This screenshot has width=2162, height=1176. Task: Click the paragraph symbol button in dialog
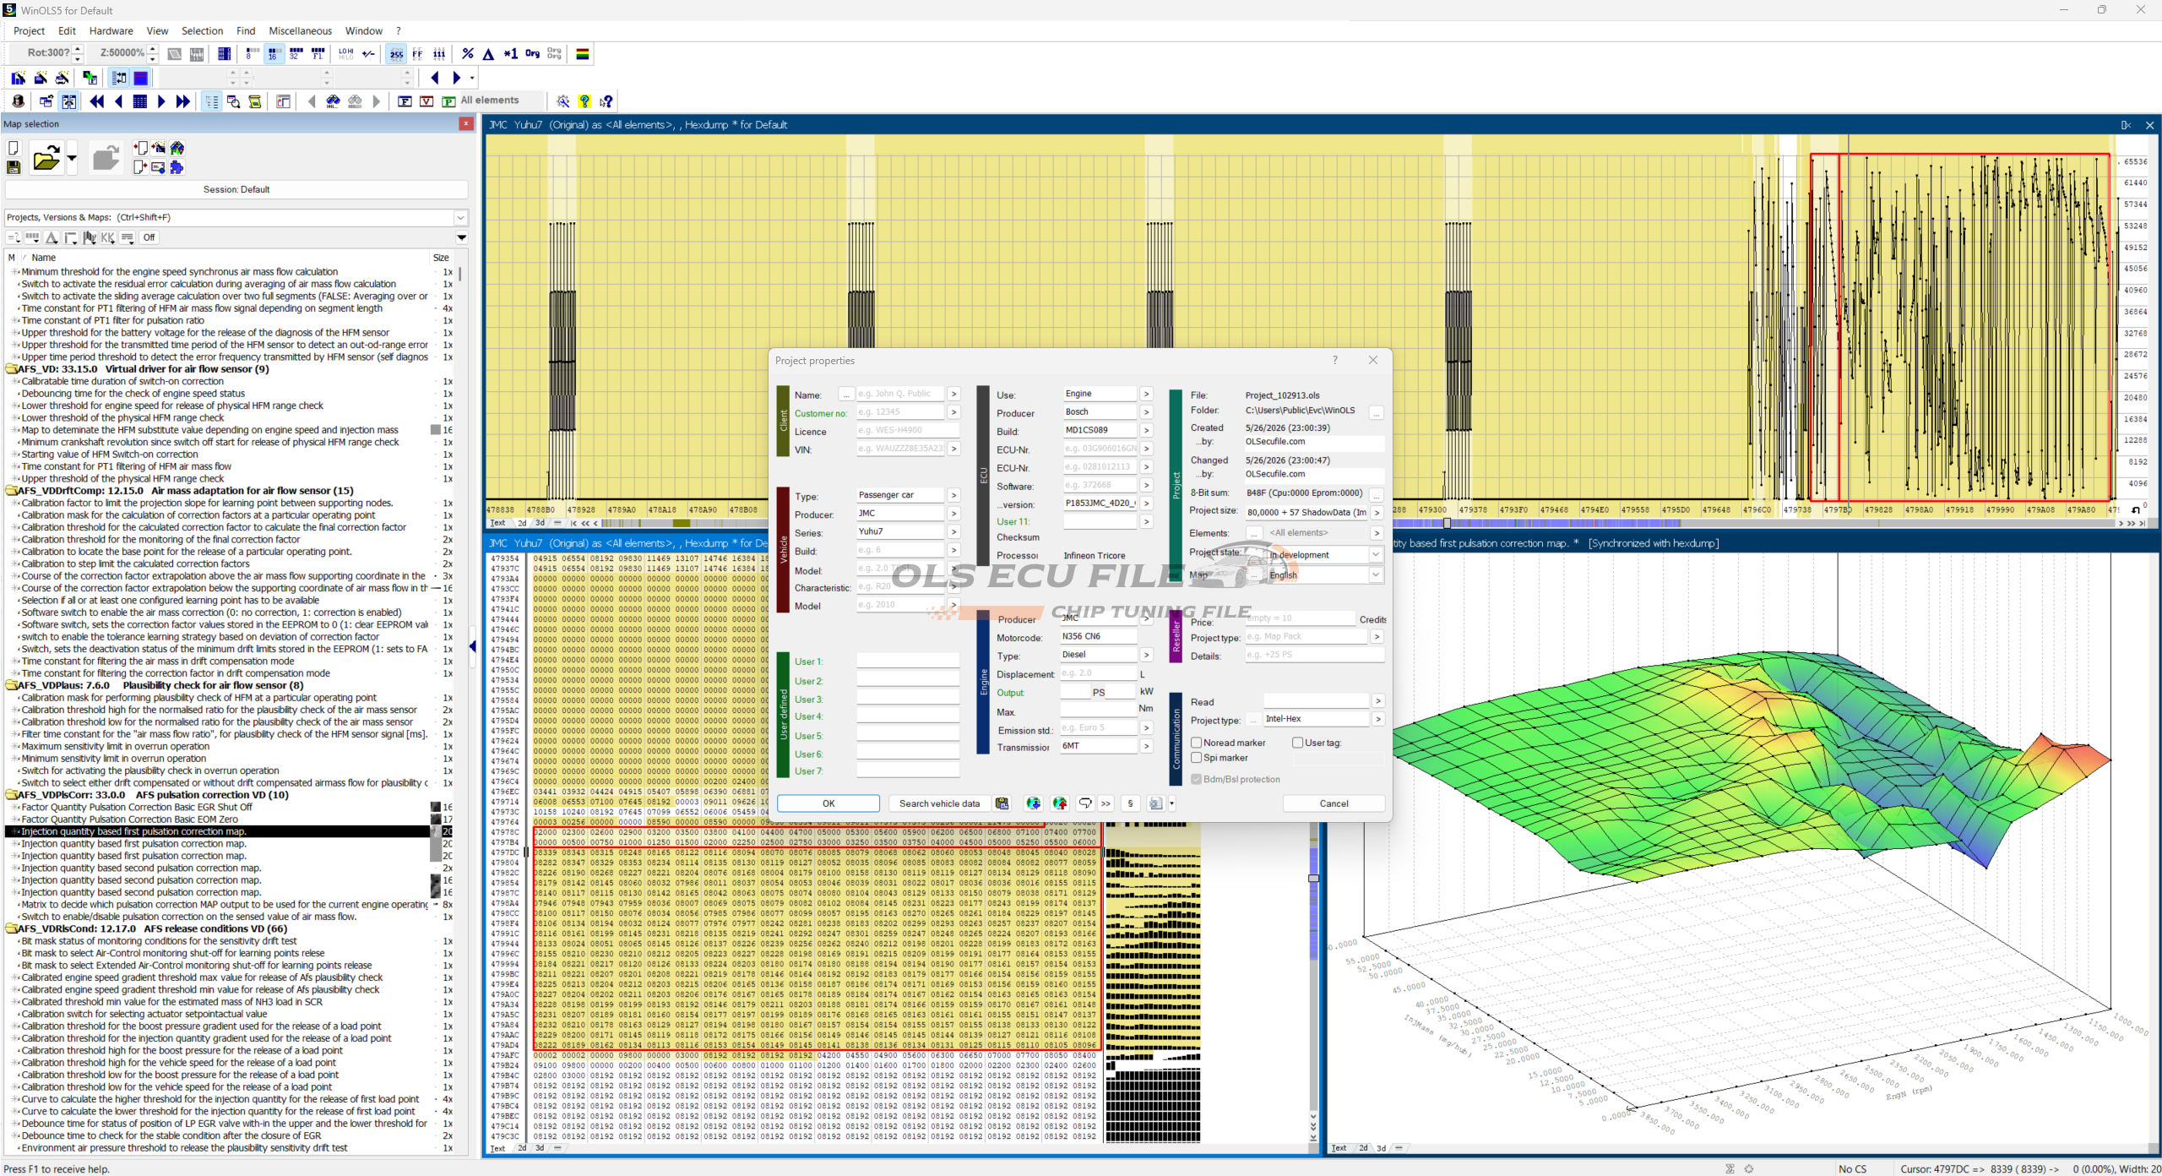tap(1130, 803)
